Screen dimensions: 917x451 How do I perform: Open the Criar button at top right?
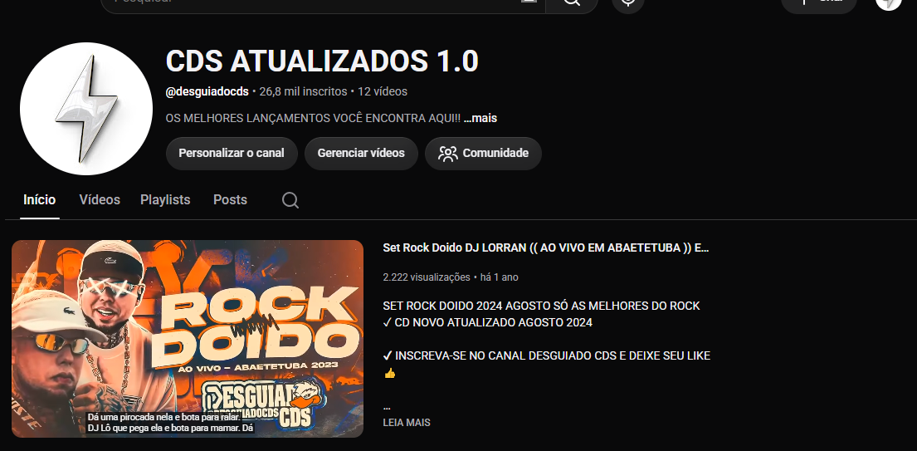click(819, 3)
